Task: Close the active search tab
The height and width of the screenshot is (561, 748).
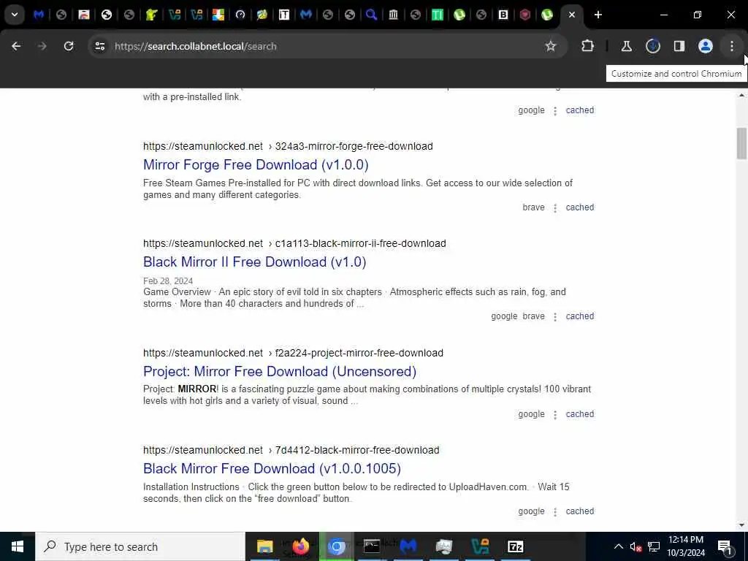Action: 571,15
